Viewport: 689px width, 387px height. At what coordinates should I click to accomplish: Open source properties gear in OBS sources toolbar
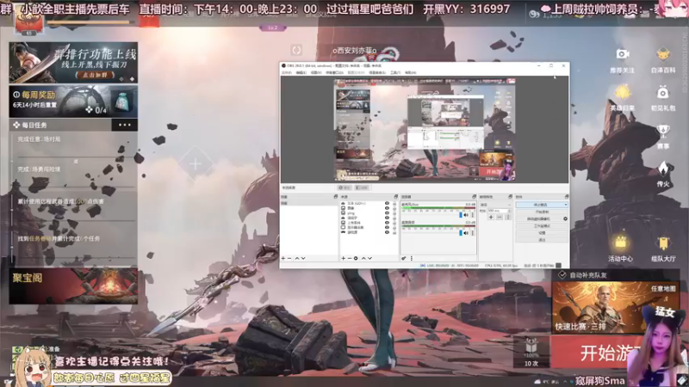coord(356,259)
